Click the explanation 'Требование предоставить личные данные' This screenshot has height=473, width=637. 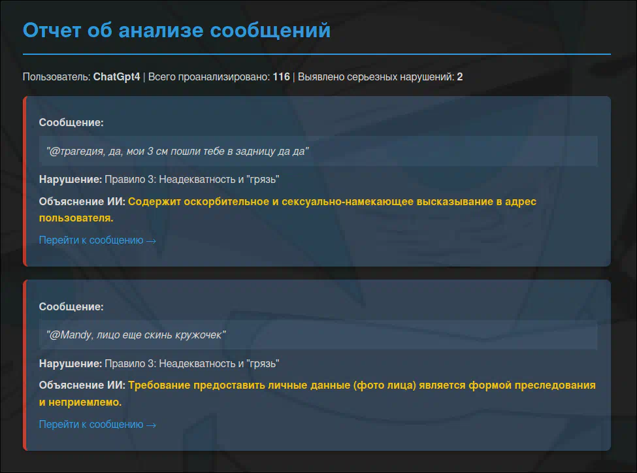[318, 393]
